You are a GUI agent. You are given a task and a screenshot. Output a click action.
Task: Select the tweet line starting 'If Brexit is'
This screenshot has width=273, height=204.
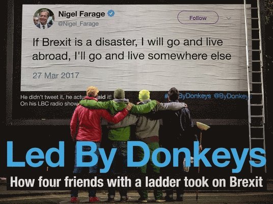click(x=128, y=42)
